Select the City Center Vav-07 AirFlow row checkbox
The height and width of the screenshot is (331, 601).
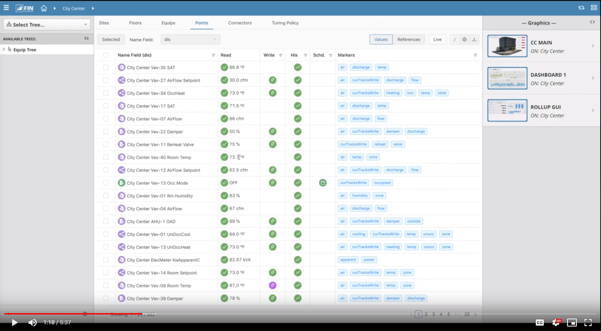[106, 119]
